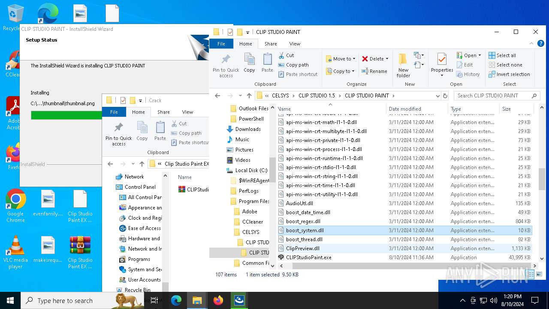This screenshot has width=549, height=309.
Task: Go back in CLIP STUDIO PAINT window
Action: [x=217, y=96]
